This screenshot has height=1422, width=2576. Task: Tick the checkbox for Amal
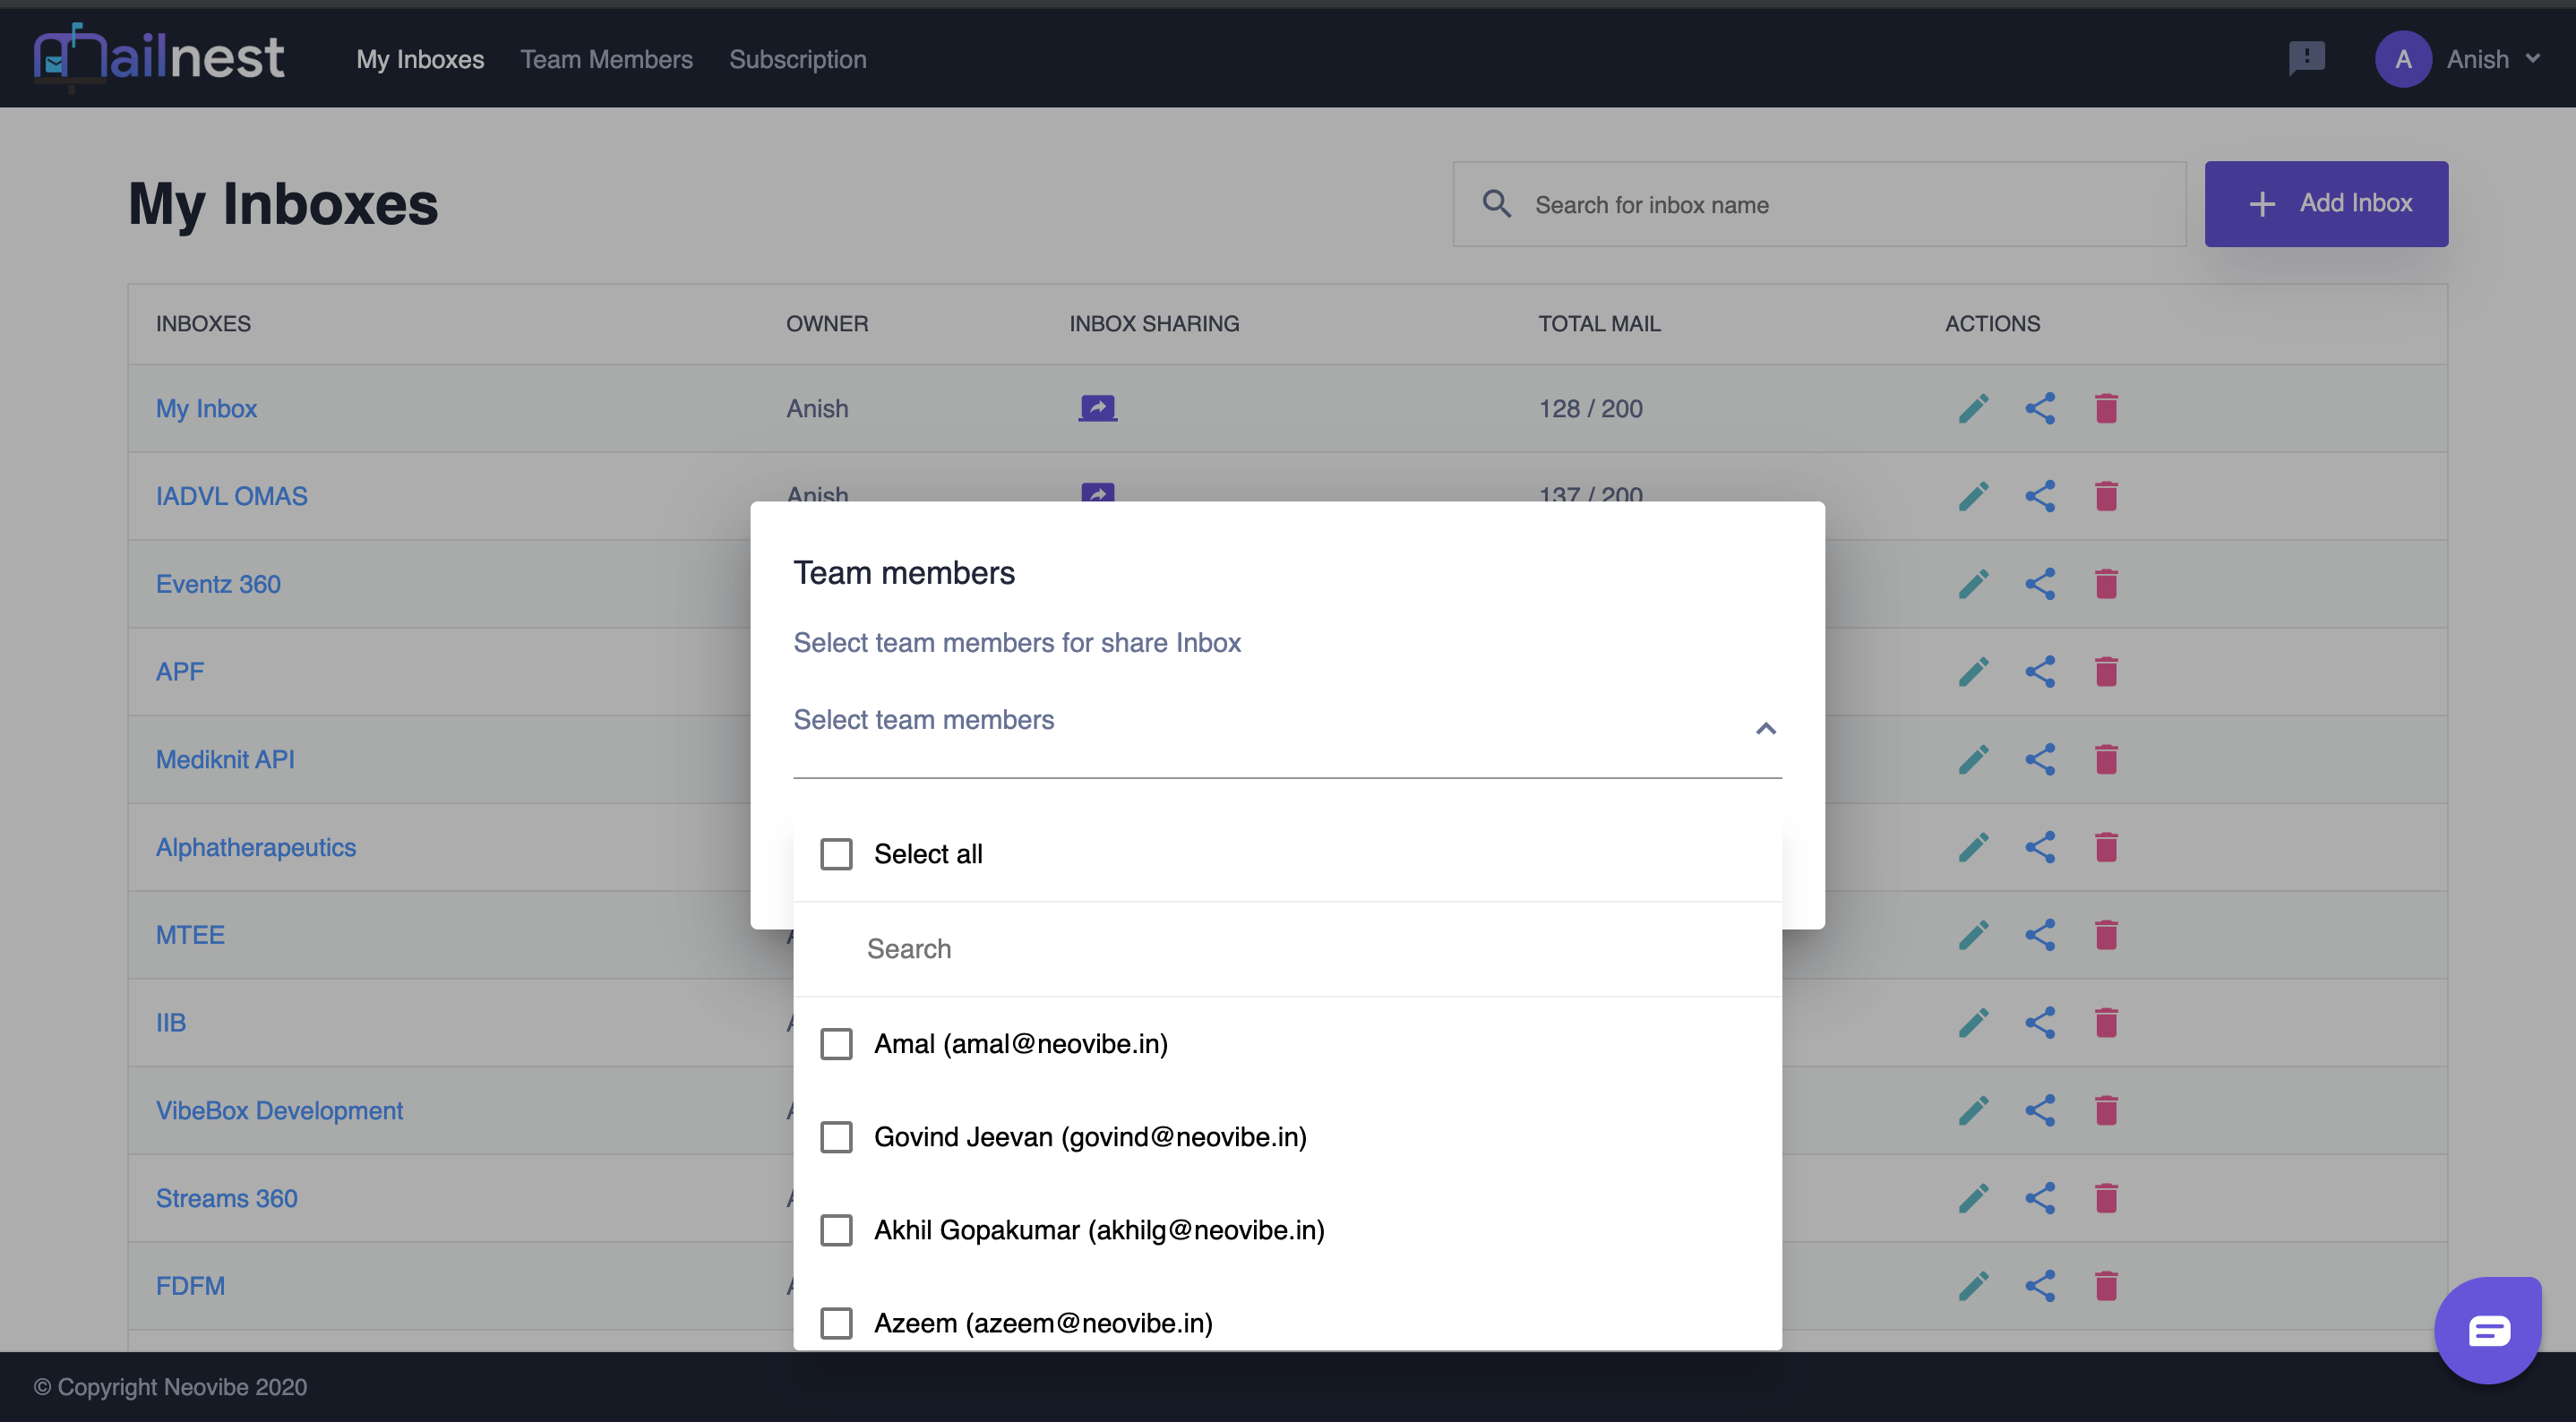point(836,1044)
